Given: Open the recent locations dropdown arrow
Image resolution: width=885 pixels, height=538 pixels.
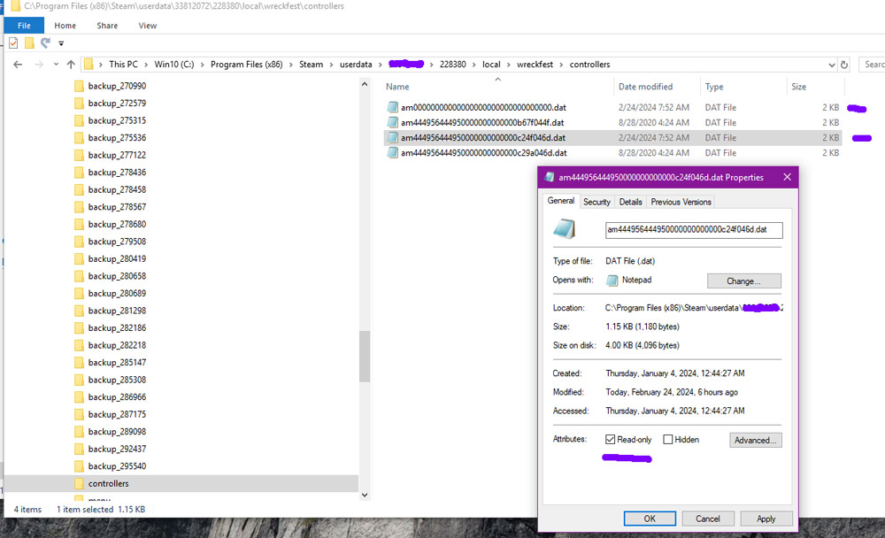Looking at the screenshot, I should point(56,65).
